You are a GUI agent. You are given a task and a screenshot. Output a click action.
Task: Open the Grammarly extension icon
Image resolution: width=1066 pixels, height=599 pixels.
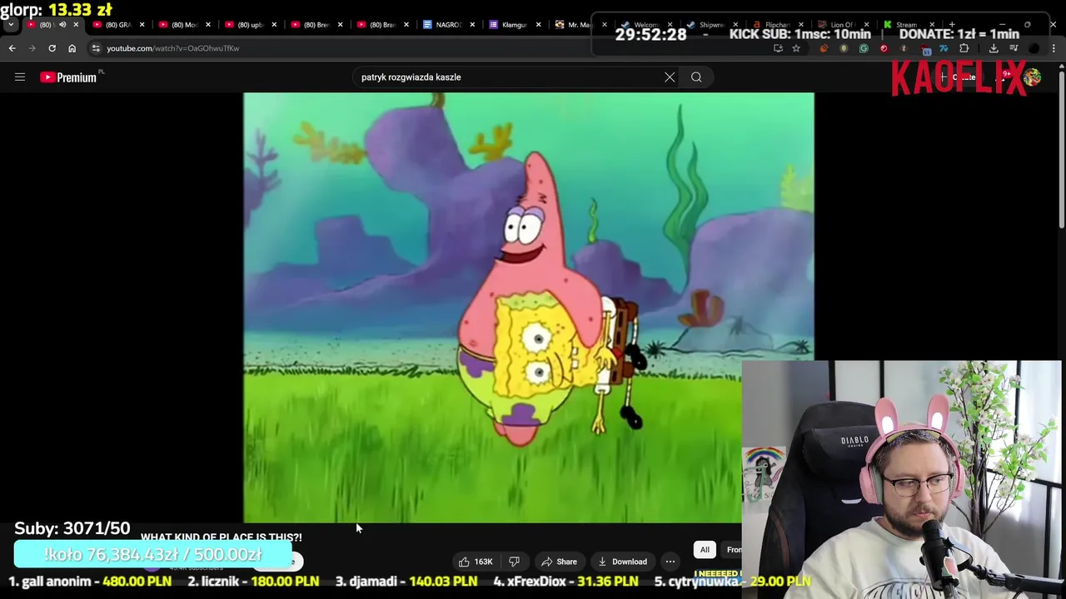tap(864, 48)
